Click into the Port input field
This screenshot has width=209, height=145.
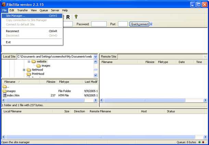pyautogui.click(x=123, y=24)
